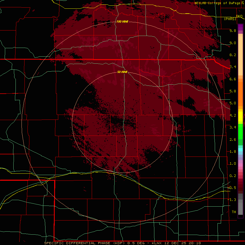Click the 5.8 legend scale label
Viewport: 245px width, 245px height.
pos(233,91)
